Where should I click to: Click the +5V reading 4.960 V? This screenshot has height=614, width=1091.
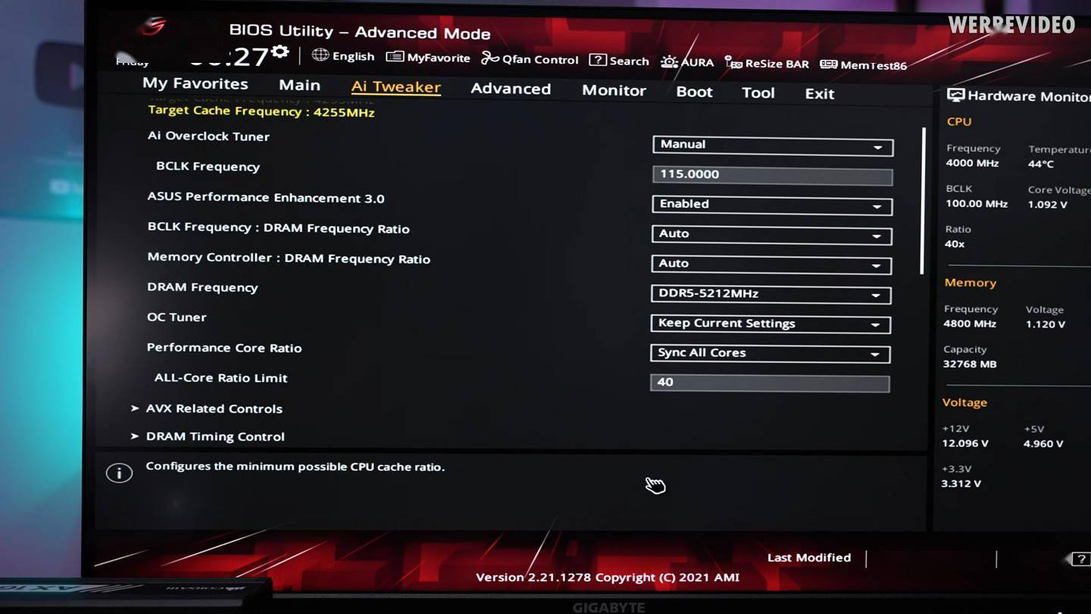1043,443
